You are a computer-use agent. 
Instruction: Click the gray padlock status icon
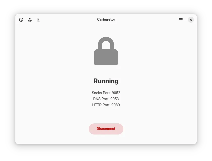[x=106, y=51]
